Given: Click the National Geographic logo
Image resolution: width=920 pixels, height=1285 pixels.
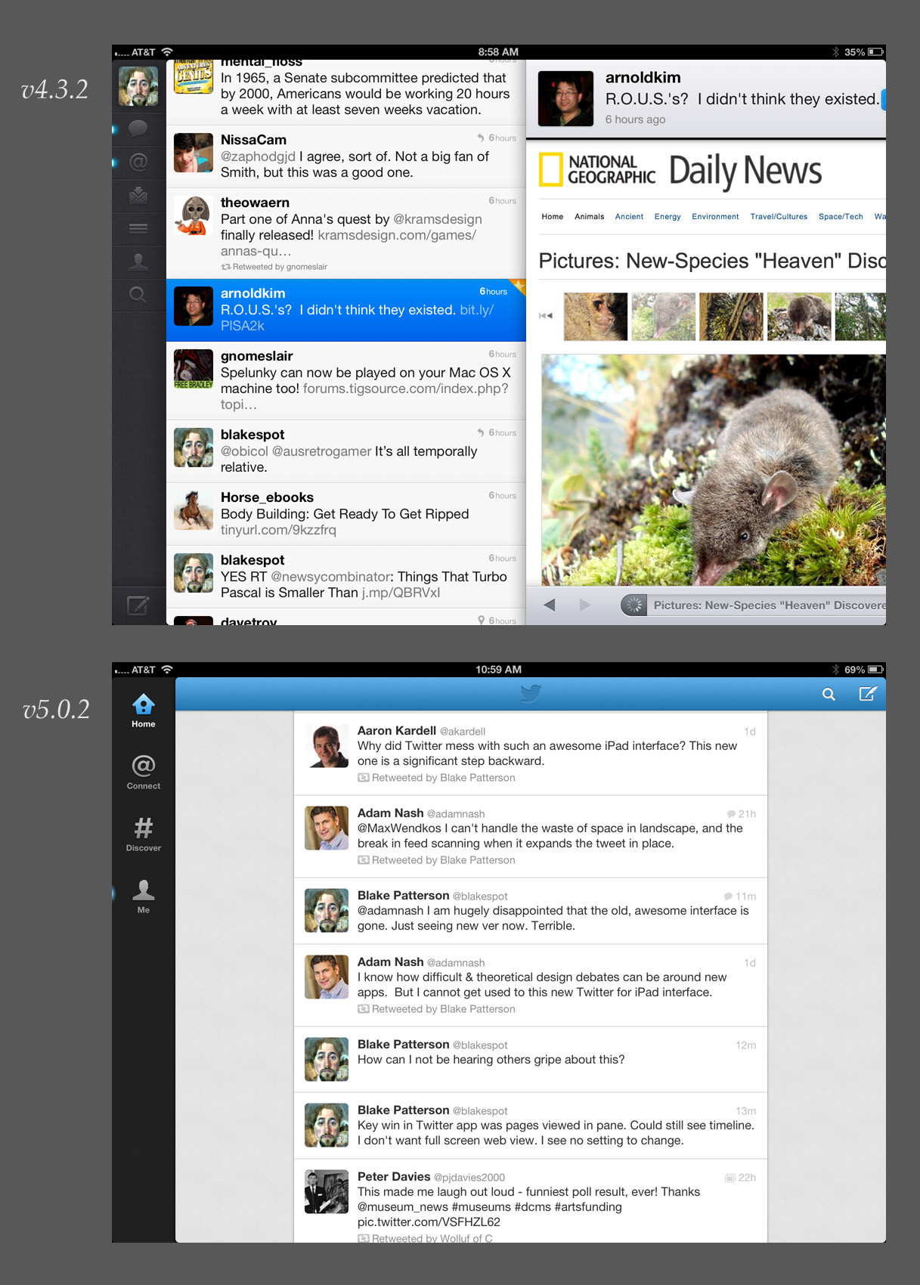Looking at the screenshot, I should tap(597, 169).
